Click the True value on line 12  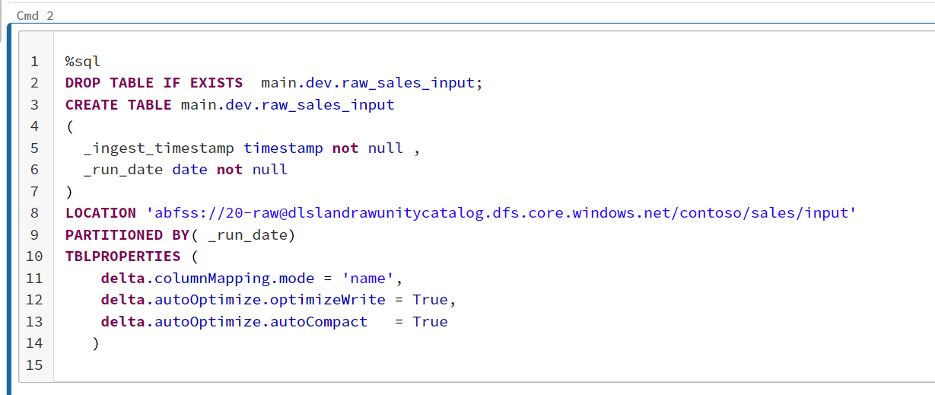[431, 300]
